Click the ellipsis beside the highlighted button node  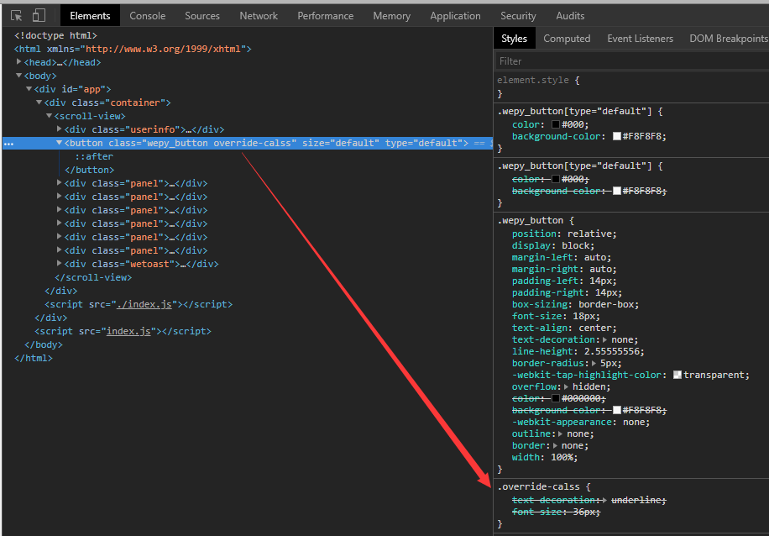[x=8, y=143]
